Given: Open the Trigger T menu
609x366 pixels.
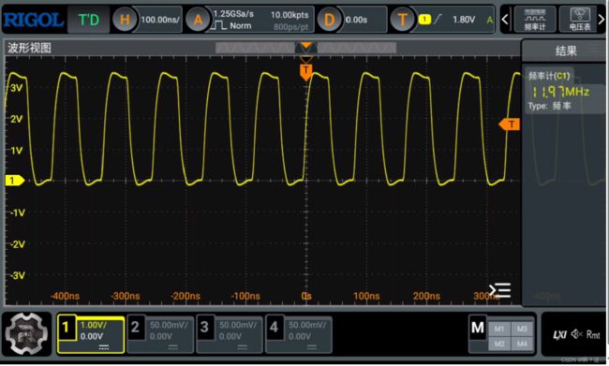Looking at the screenshot, I should 402,20.
